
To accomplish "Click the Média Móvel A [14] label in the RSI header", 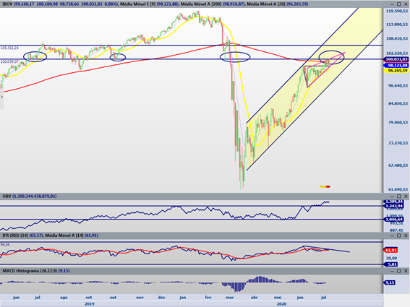I will [64, 235].
